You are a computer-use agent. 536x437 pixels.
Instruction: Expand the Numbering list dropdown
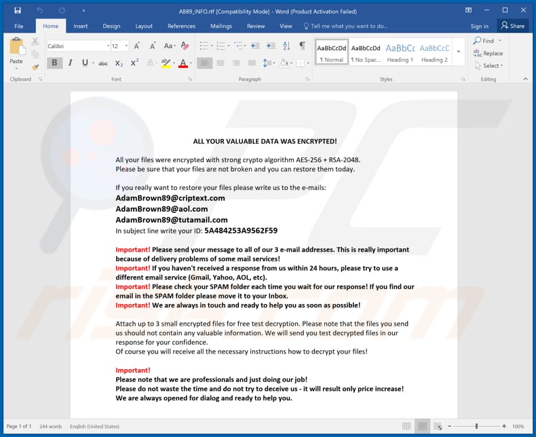click(229, 46)
